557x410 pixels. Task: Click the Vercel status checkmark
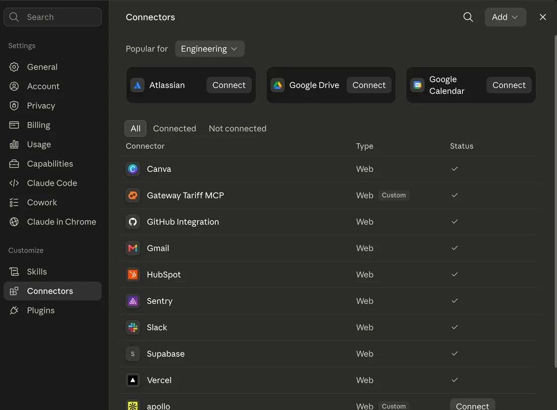tap(454, 380)
